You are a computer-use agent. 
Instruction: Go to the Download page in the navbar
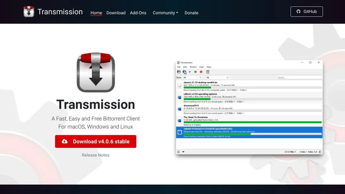tap(116, 13)
